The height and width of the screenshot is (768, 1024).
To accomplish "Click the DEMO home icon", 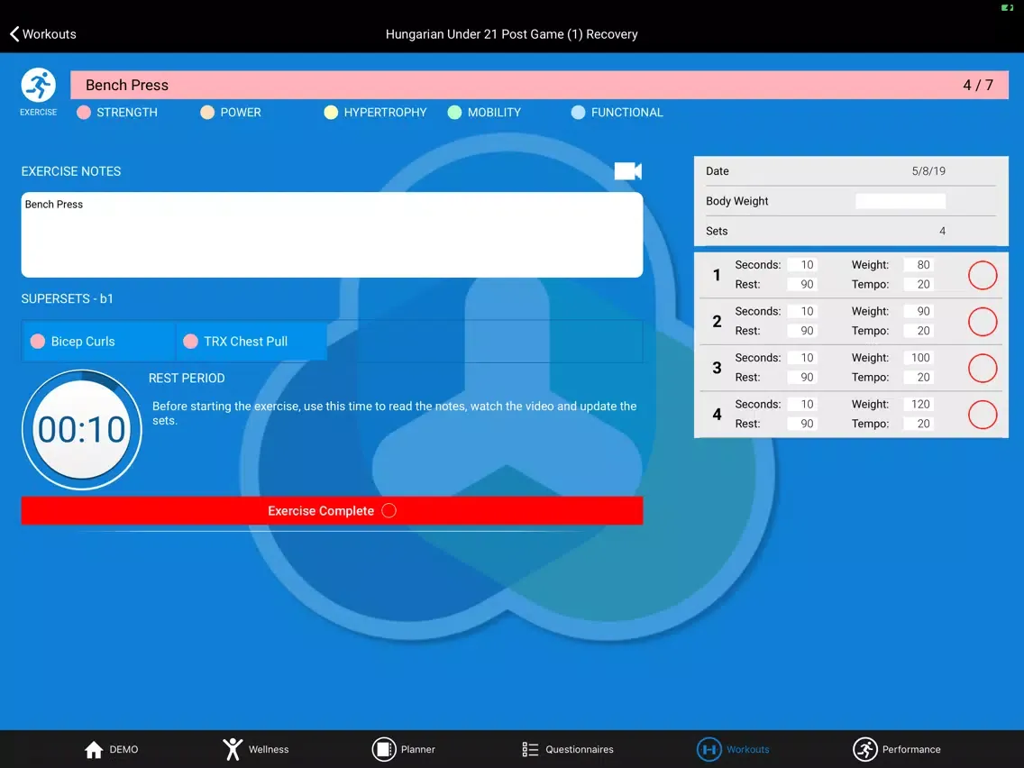I will pos(94,750).
